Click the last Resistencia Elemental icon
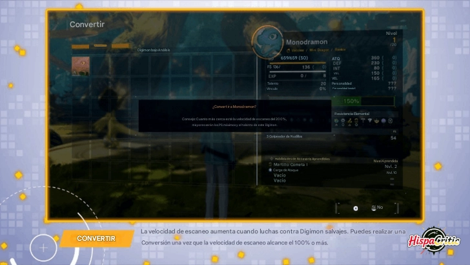The image size is (470, 265). tap(390, 121)
